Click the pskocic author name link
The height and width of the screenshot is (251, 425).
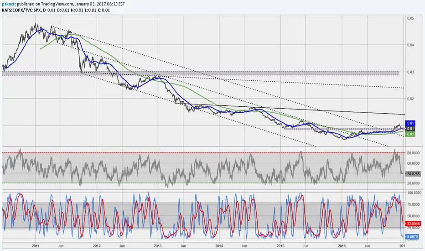pos(11,3)
